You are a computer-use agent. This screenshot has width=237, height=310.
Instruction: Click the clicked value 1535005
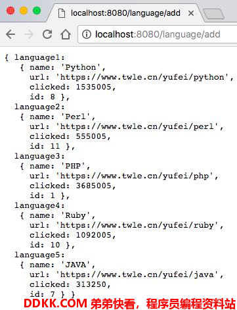click(94, 87)
